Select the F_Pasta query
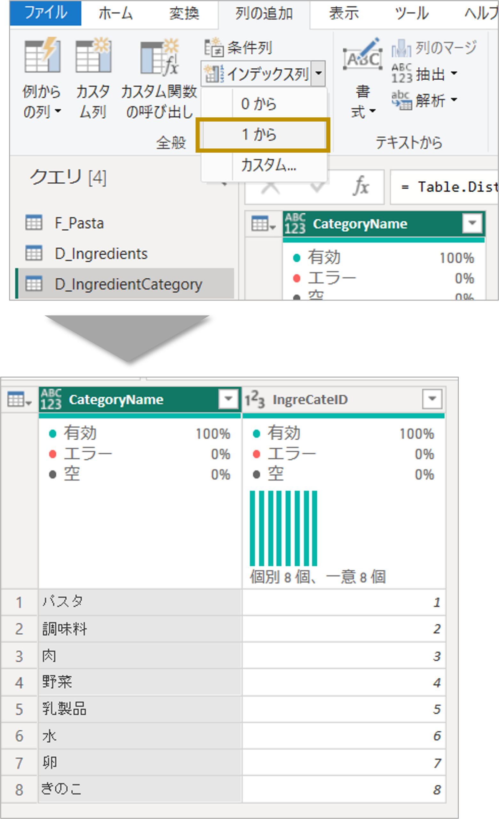The height and width of the screenshot is (819, 499). tap(79, 223)
